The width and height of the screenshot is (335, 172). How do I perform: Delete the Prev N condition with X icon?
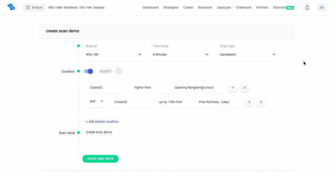tap(261, 102)
